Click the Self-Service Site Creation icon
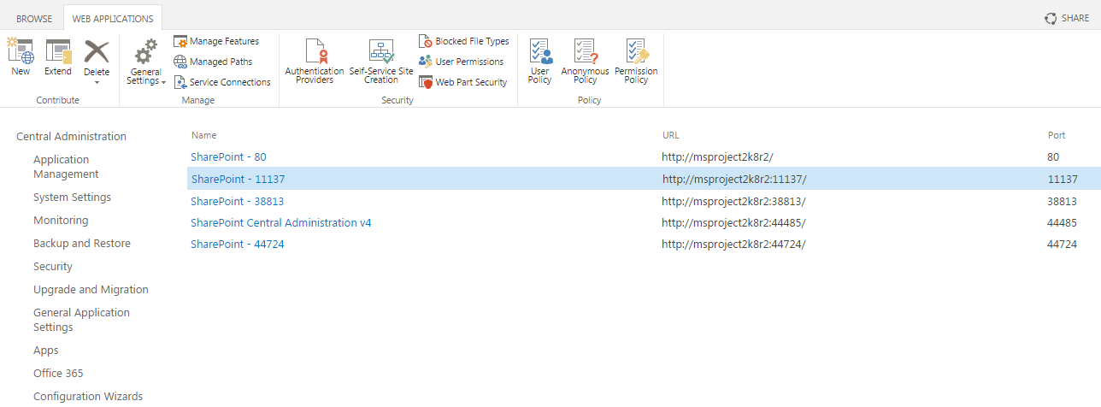The image size is (1101, 407). [381, 51]
